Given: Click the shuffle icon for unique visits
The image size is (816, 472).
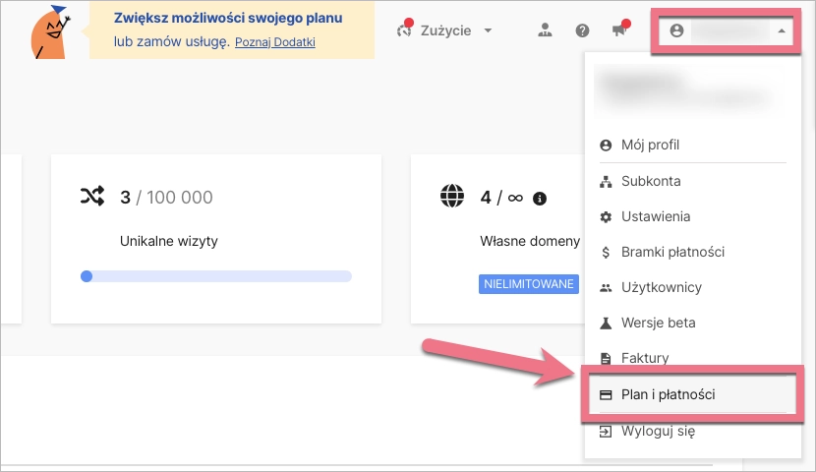Looking at the screenshot, I should pyautogui.click(x=91, y=197).
